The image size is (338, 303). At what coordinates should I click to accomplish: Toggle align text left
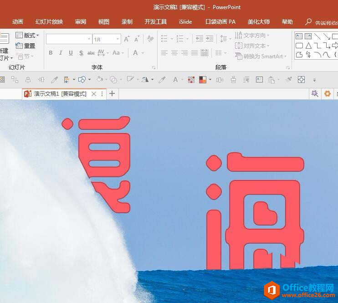coord(164,53)
